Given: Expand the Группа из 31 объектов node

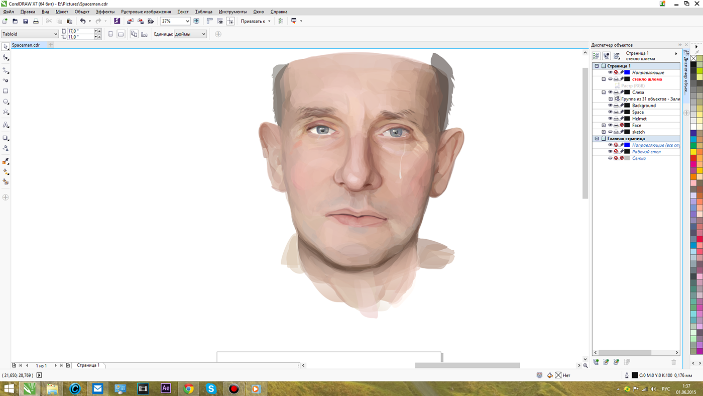Looking at the screenshot, I should coord(611,99).
